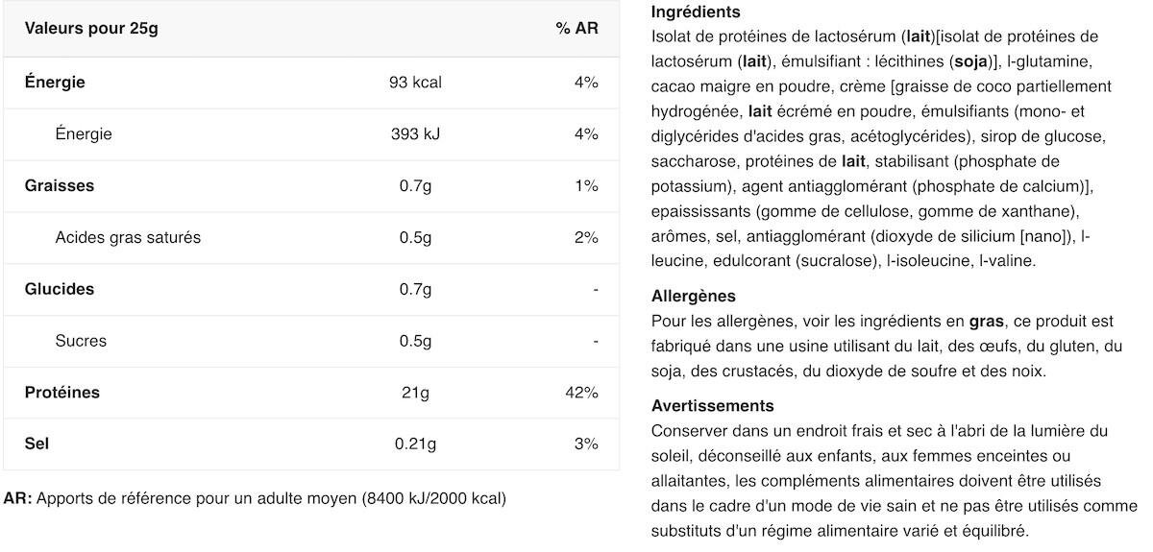Image resolution: width=1153 pixels, height=552 pixels.
Task: Click the '93 kcal' energy value
Action: pos(415,83)
